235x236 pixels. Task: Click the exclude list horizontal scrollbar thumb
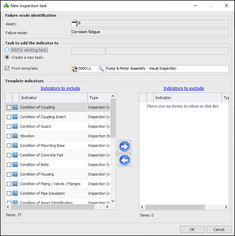175,207
